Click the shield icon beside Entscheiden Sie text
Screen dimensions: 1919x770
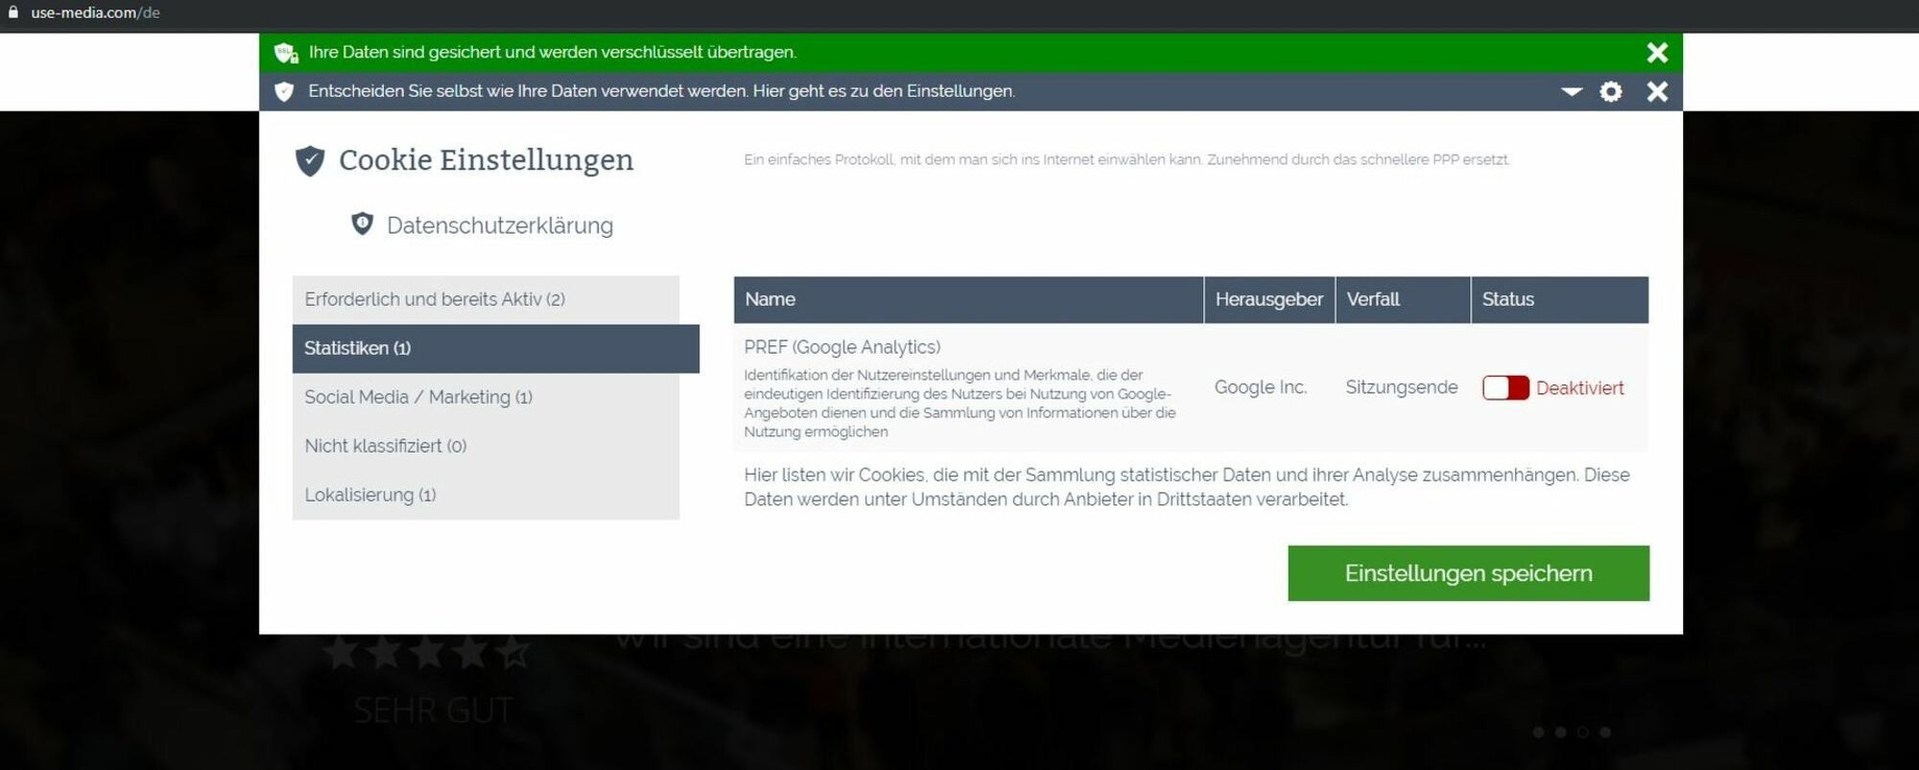284,91
